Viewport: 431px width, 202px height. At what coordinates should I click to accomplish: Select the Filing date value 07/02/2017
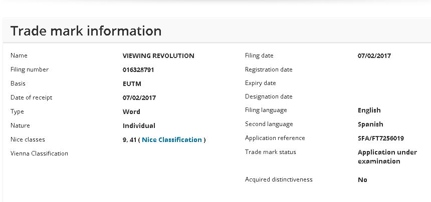pyautogui.click(x=374, y=56)
